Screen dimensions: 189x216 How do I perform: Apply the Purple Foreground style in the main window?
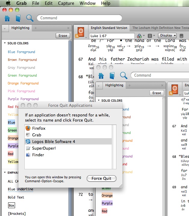tap(23, 99)
